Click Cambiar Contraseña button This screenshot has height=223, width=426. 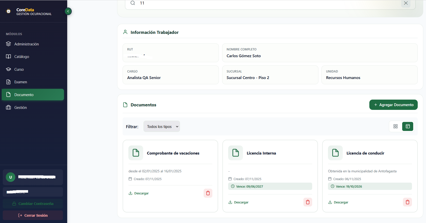pos(33,204)
